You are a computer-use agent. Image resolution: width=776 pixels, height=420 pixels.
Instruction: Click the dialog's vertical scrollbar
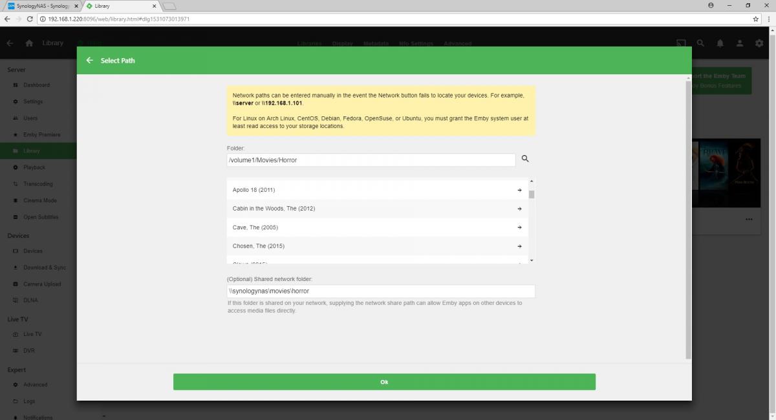[688, 220]
